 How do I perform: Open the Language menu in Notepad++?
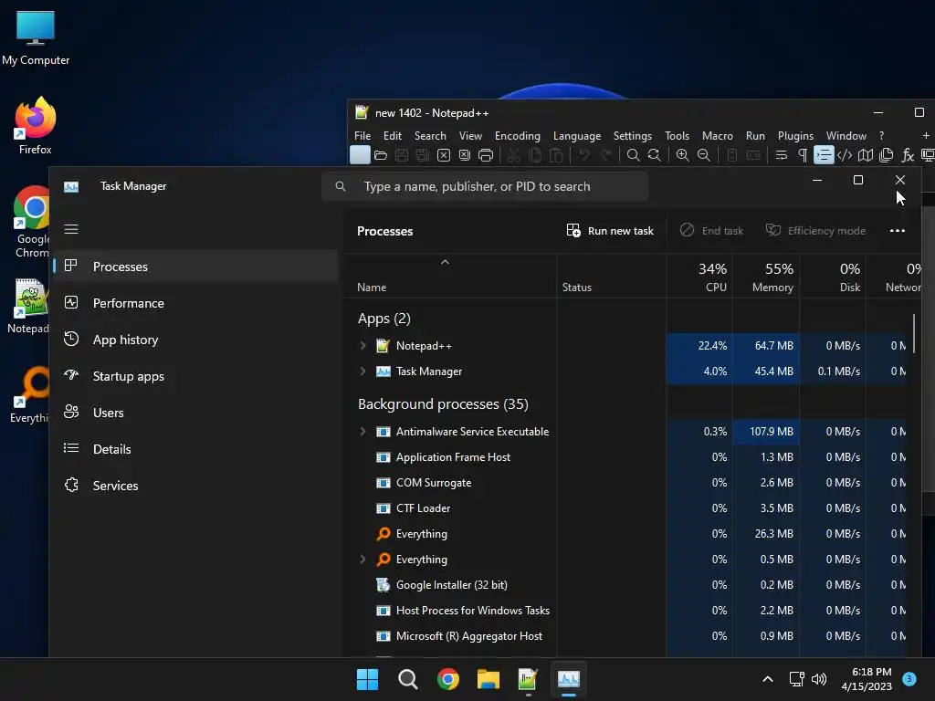[577, 136]
